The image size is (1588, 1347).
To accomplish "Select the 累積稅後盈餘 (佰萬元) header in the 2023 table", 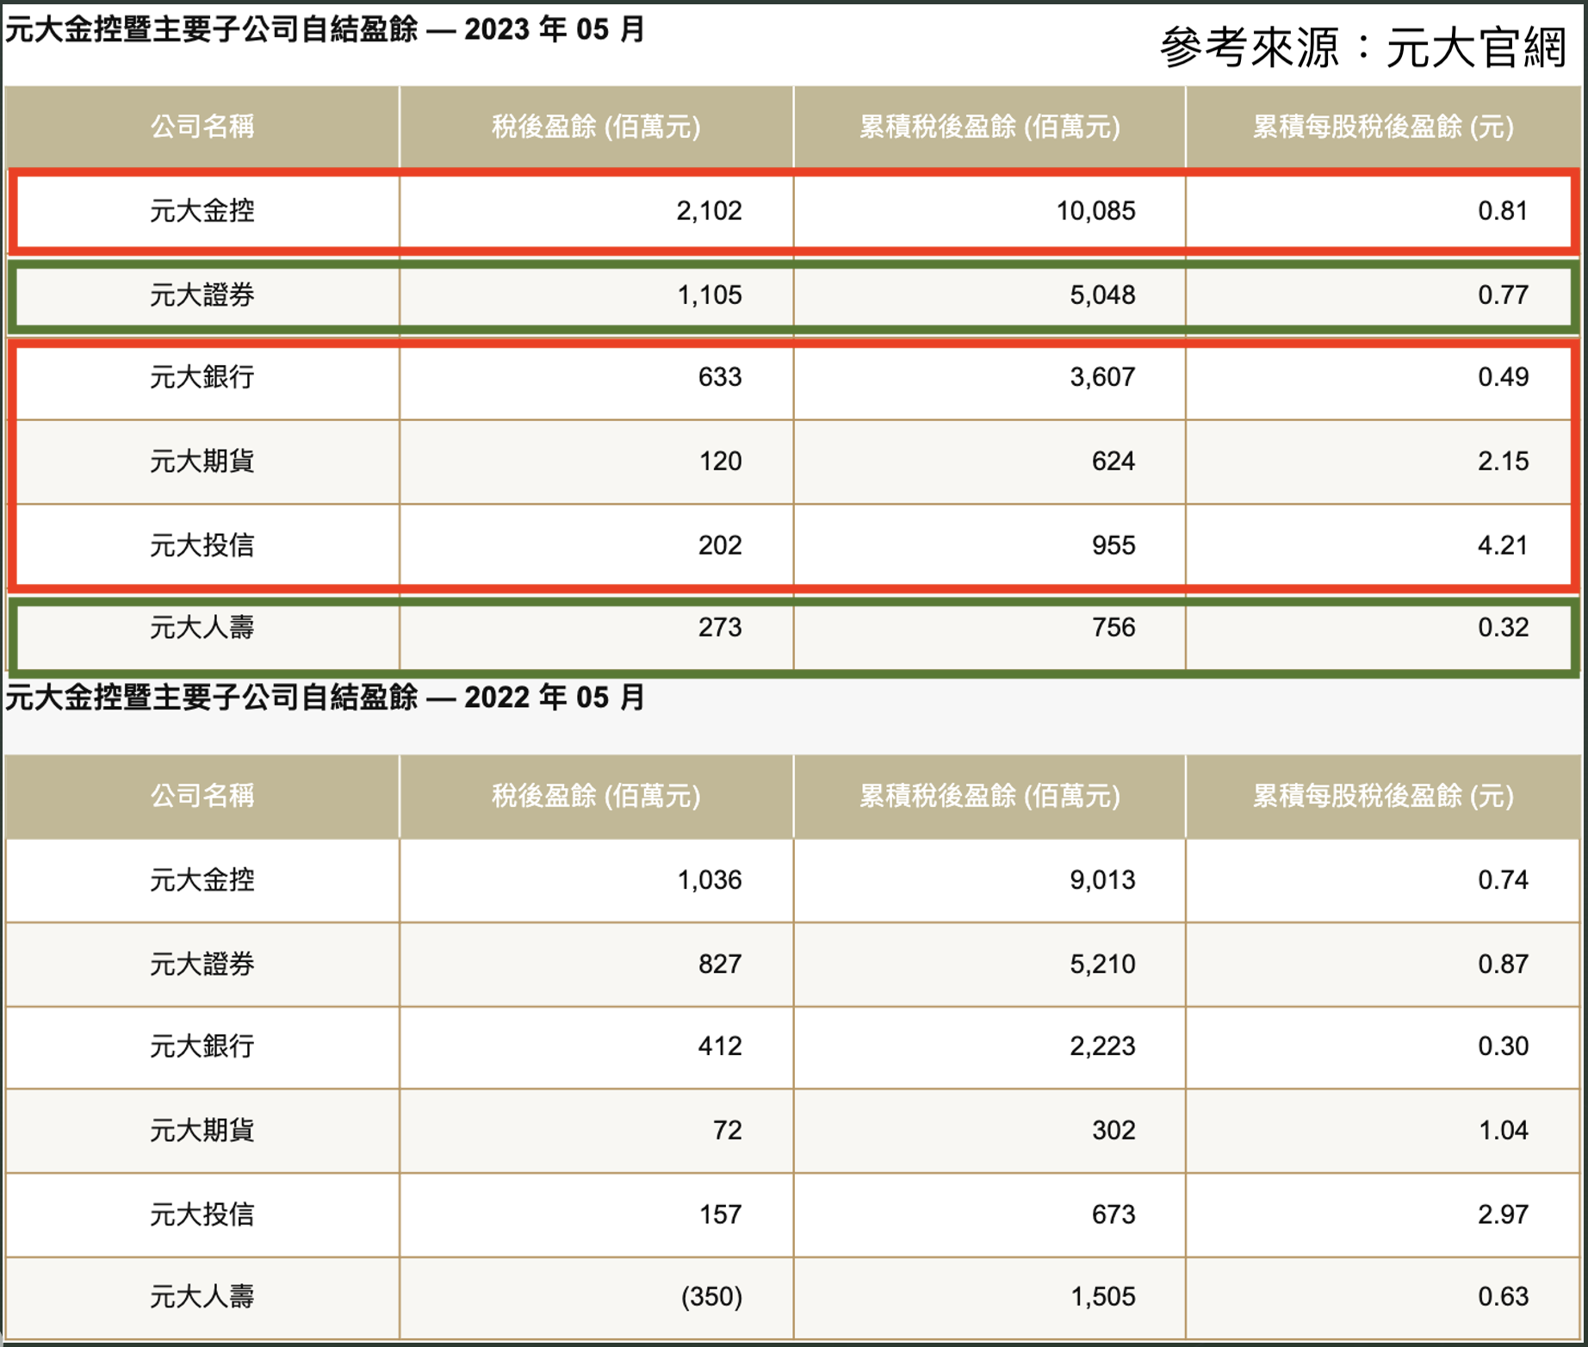I will (989, 127).
